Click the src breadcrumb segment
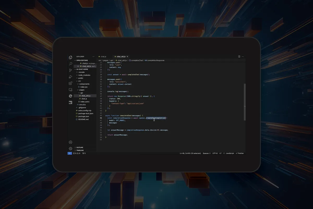313x209 pixels. (x=100, y=60)
